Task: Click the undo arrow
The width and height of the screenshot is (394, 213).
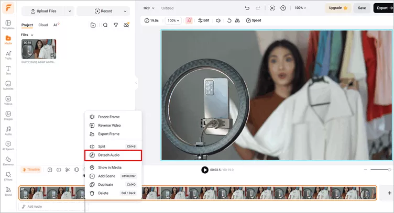Action: [x=247, y=8]
